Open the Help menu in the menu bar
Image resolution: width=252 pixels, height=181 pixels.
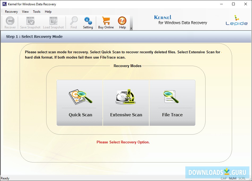click(48, 12)
